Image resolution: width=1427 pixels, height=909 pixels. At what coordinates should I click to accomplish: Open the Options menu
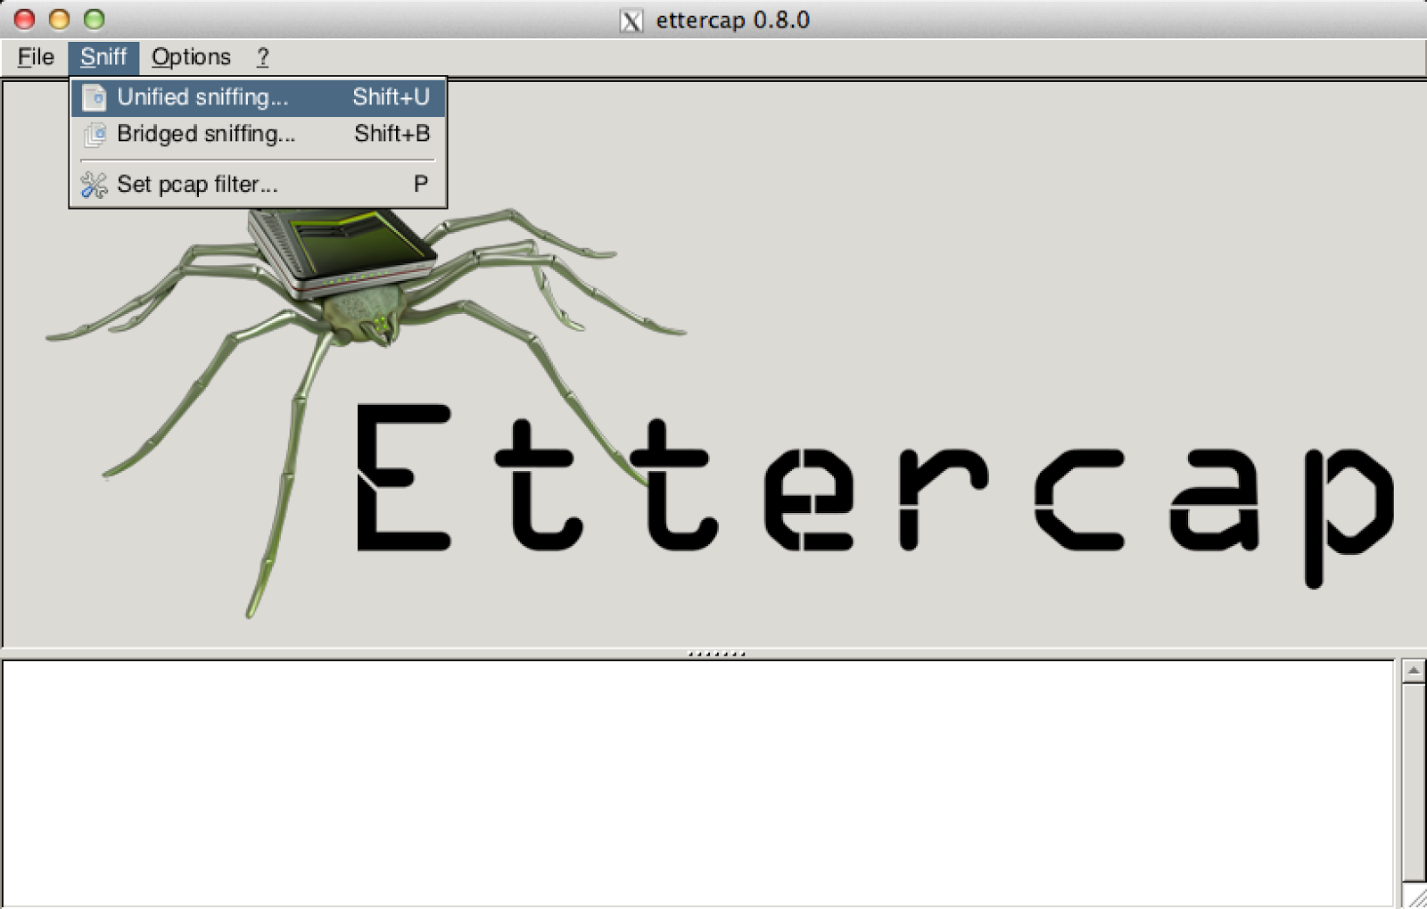click(x=191, y=57)
